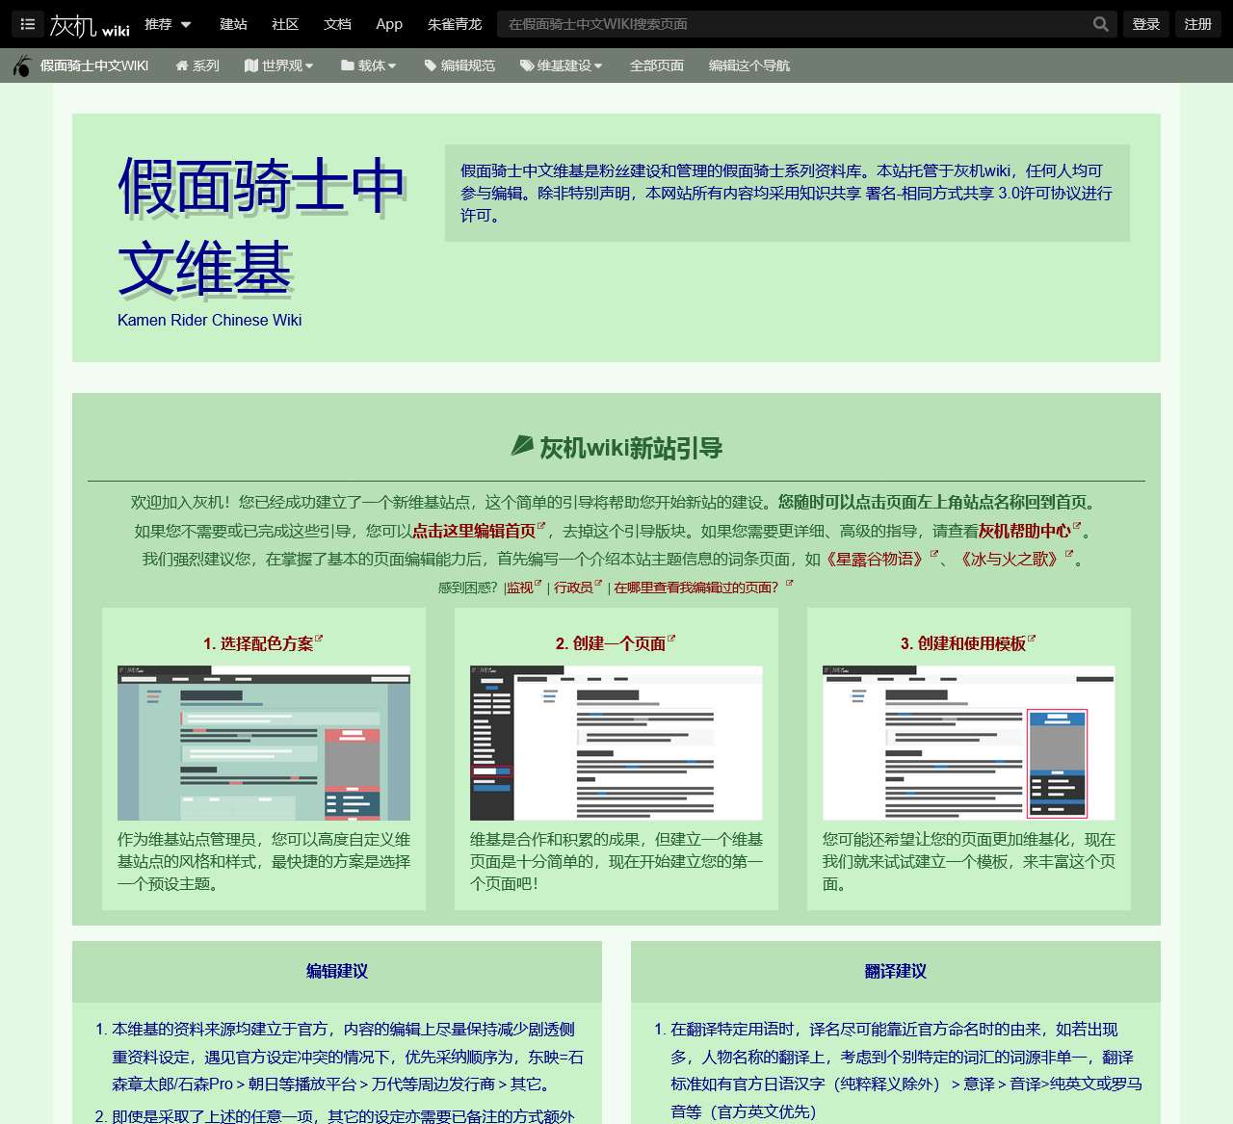
Task: Open the 灰机帮助中心 link
Action: click(1025, 531)
